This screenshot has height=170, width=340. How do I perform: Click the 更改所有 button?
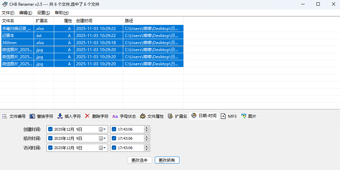pos(167,160)
